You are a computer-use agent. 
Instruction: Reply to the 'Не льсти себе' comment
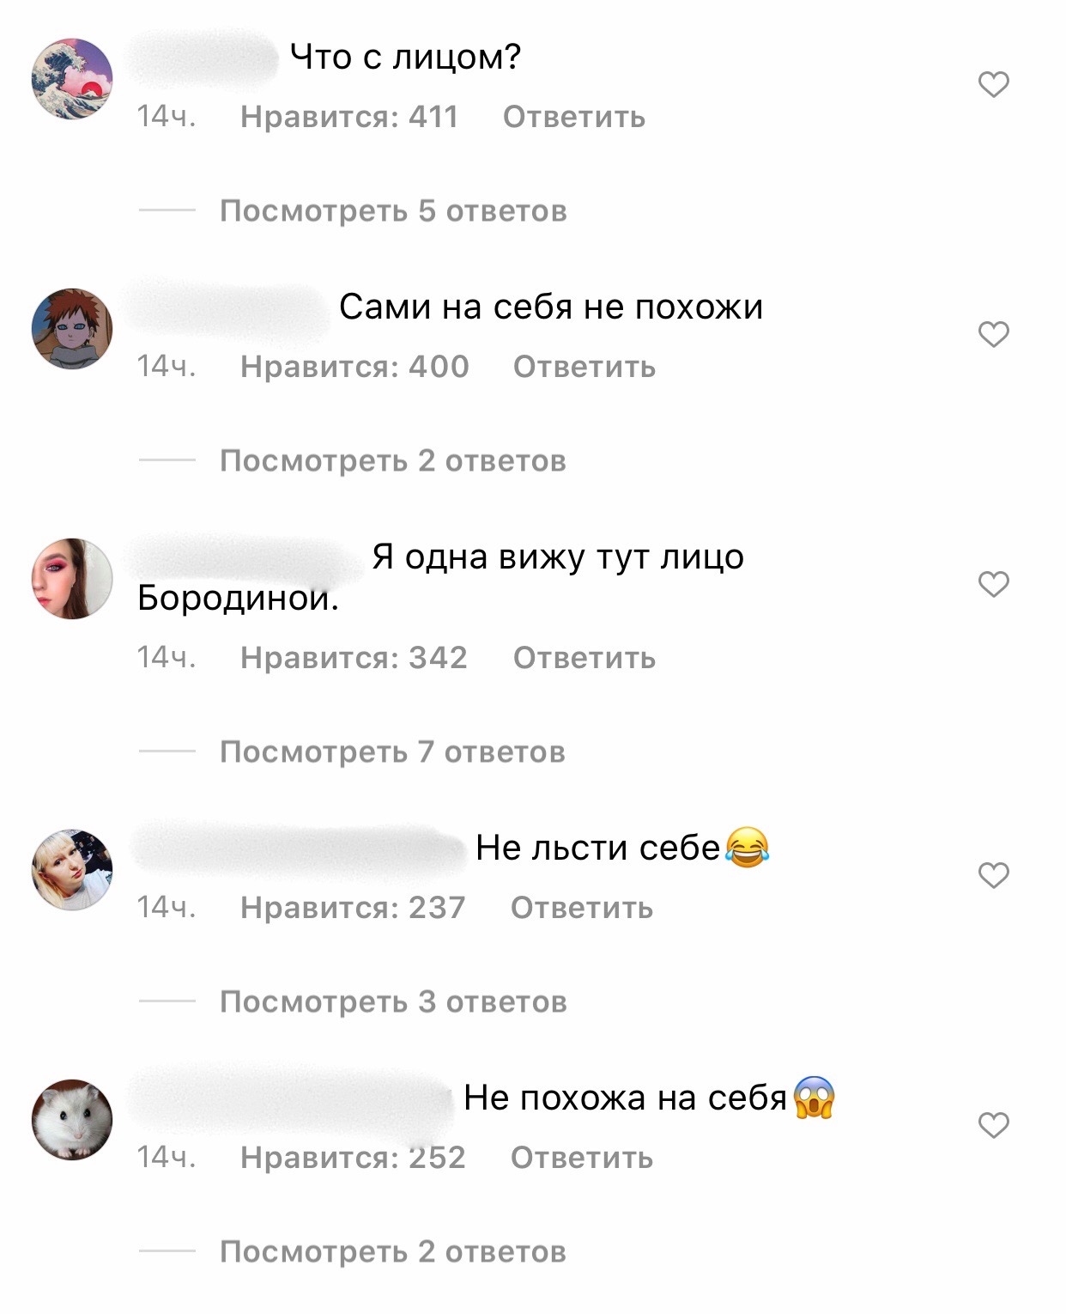coord(582,908)
